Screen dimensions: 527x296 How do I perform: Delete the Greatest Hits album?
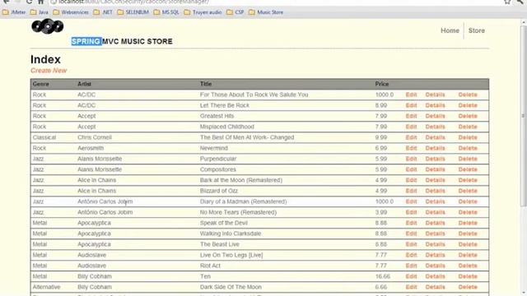pos(468,116)
